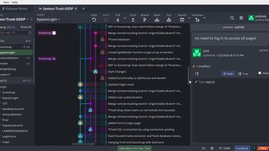Click the gift icon in status bar
Image resolution: width=269 pixels, height=151 pixels.
[212, 148]
